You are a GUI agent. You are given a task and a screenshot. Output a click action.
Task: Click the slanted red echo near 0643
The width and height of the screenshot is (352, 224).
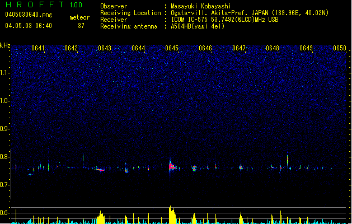pyautogui.click(x=100, y=170)
